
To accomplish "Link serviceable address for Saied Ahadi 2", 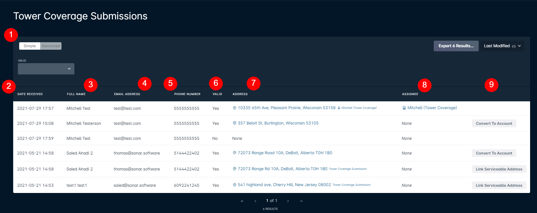I will (499, 169).
